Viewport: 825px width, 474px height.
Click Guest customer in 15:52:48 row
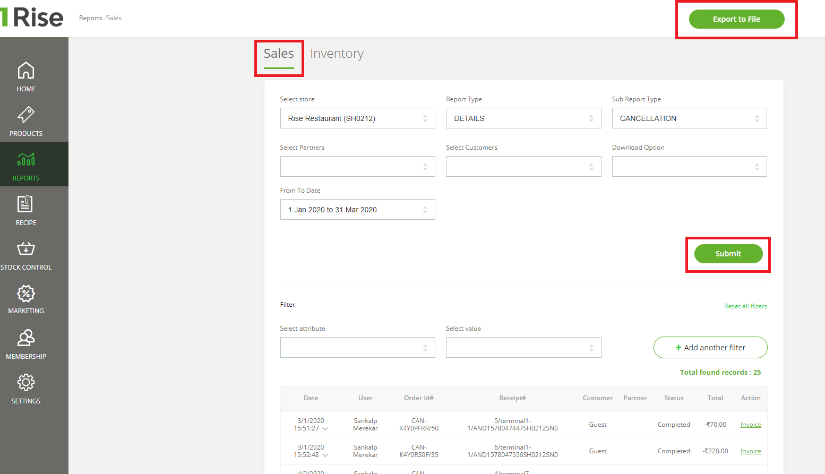[x=598, y=451]
